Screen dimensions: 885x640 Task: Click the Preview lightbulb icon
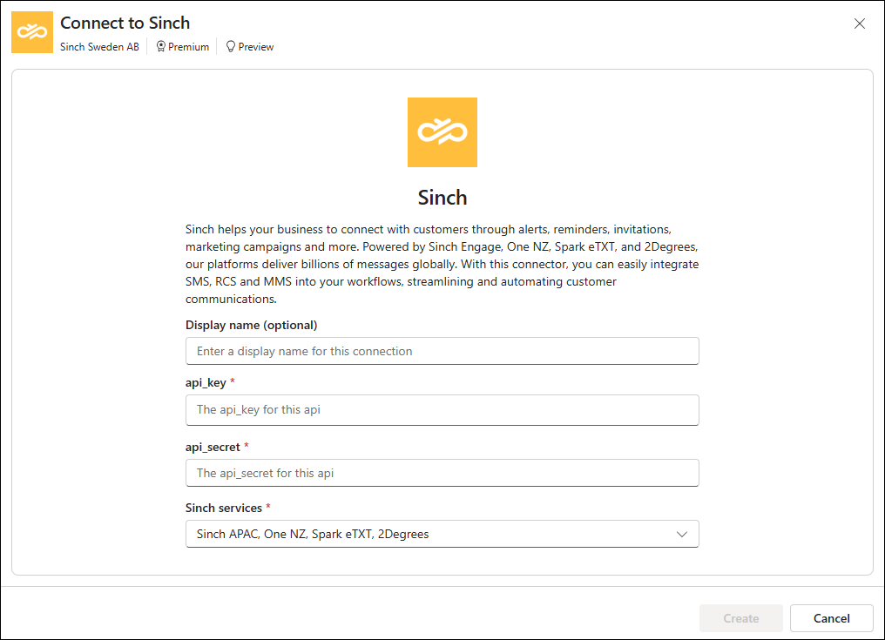pyautogui.click(x=230, y=46)
